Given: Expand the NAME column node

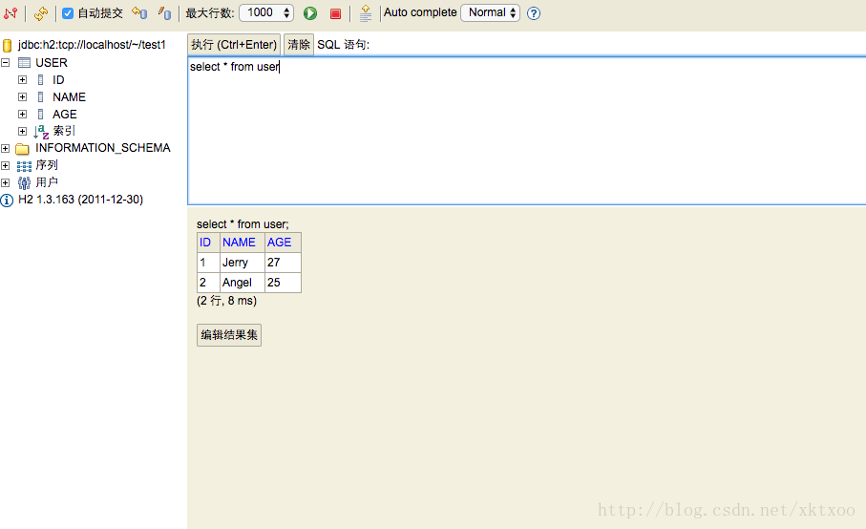Looking at the screenshot, I should pos(23,97).
